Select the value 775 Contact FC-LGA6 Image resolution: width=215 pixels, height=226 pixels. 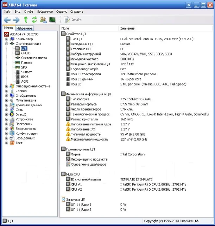tap(136, 99)
